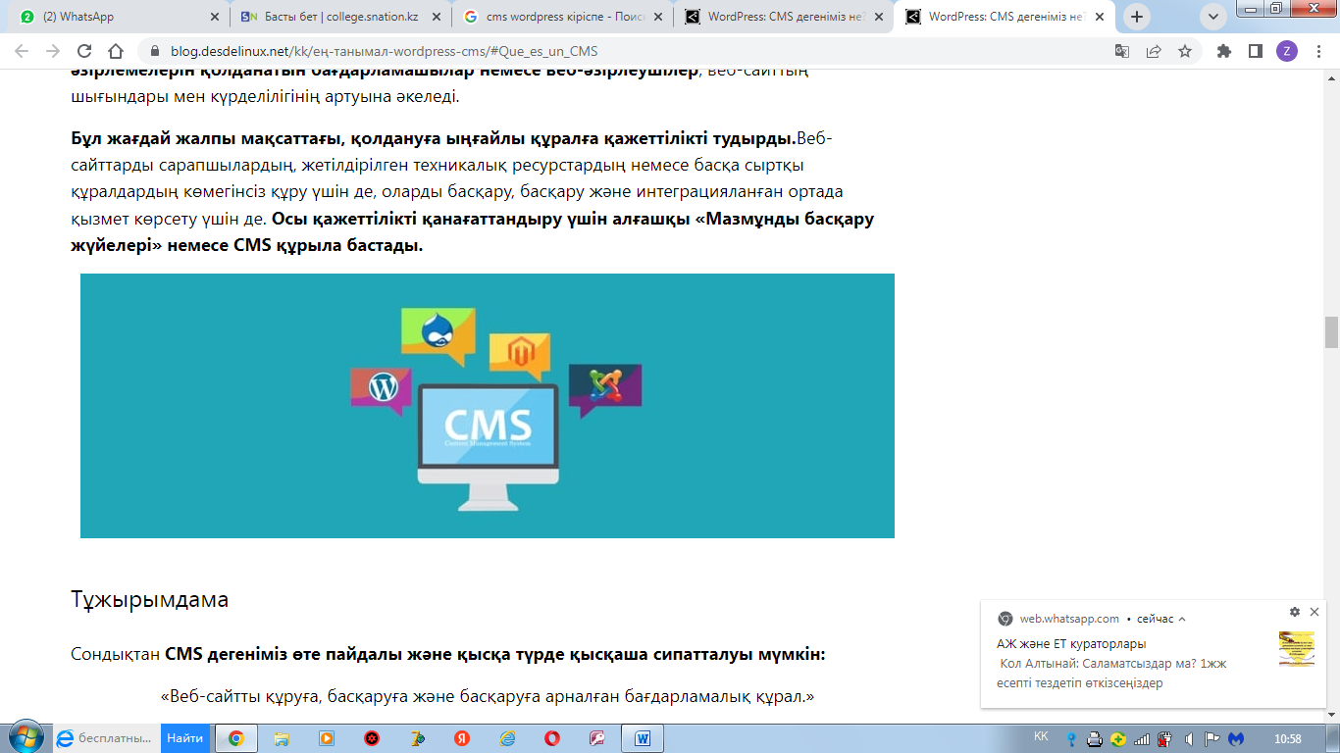Screen dimensions: 1340x753
Task: Show the browser side panel
Action: (x=1255, y=52)
